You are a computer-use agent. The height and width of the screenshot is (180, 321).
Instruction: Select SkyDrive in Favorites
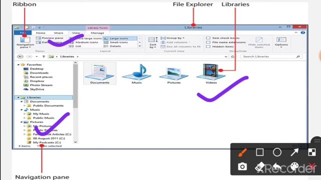(x=34, y=89)
